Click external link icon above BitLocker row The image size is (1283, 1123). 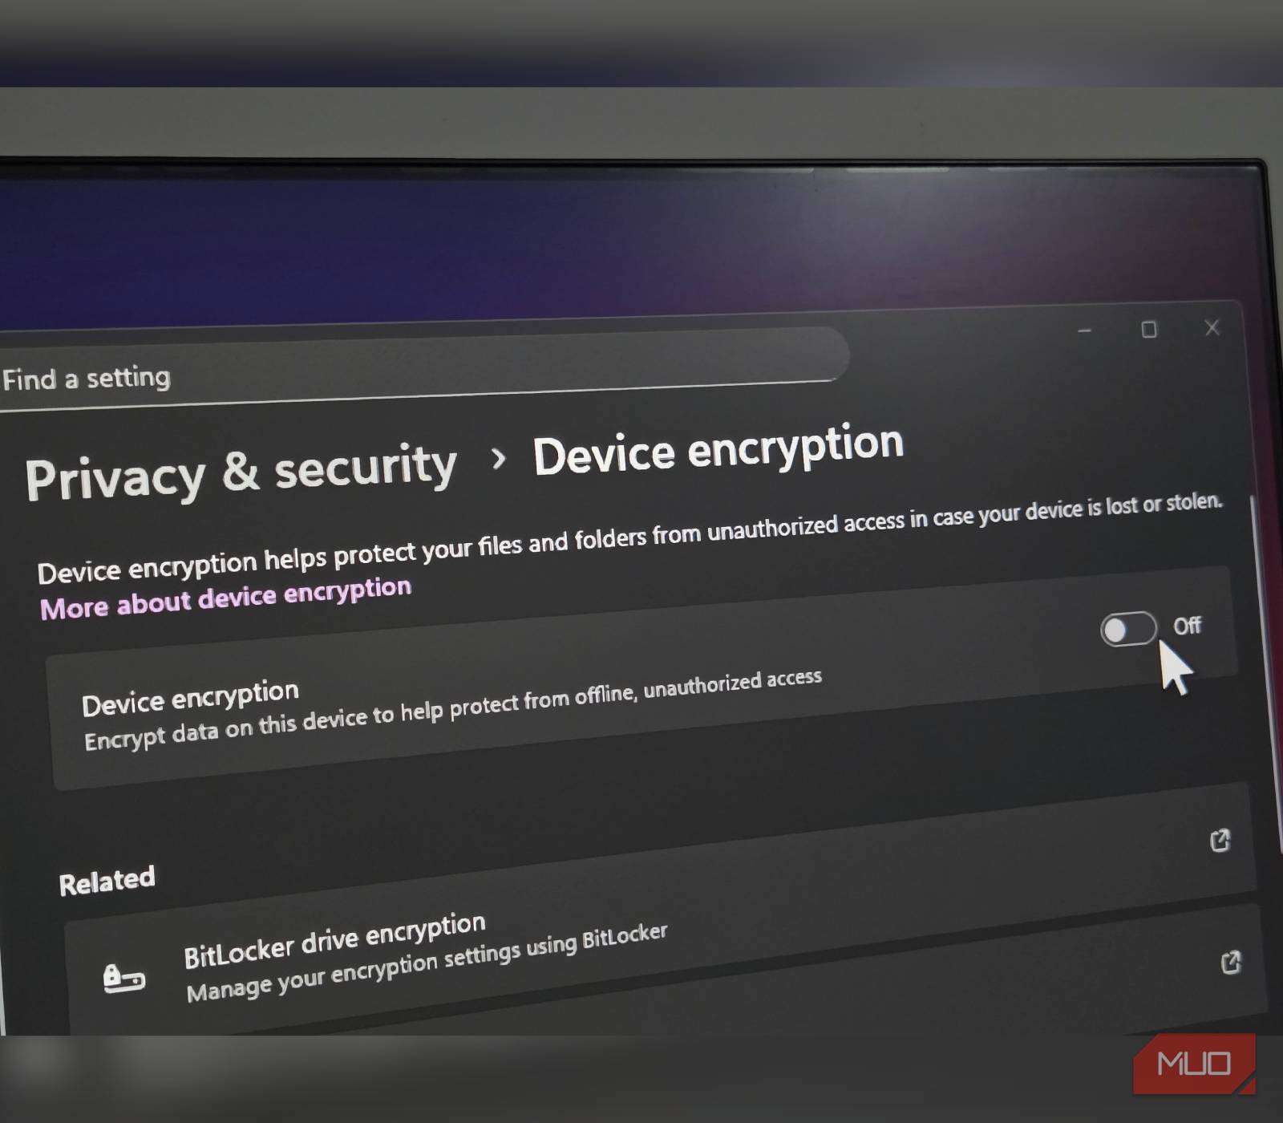pyautogui.click(x=1220, y=840)
